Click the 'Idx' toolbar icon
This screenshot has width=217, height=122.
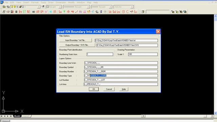110,12
